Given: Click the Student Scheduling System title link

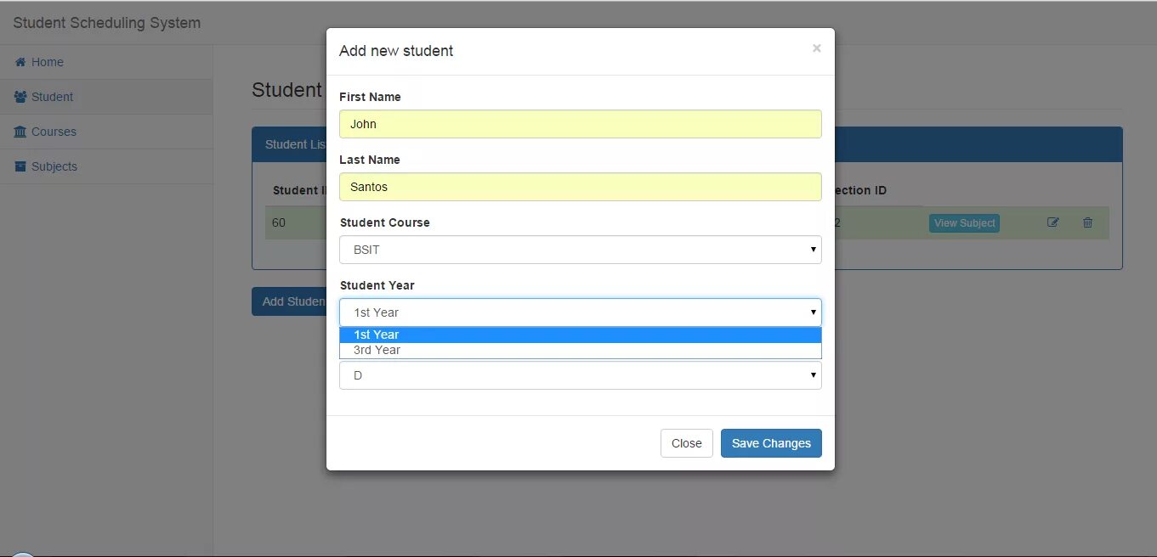Looking at the screenshot, I should (x=107, y=23).
